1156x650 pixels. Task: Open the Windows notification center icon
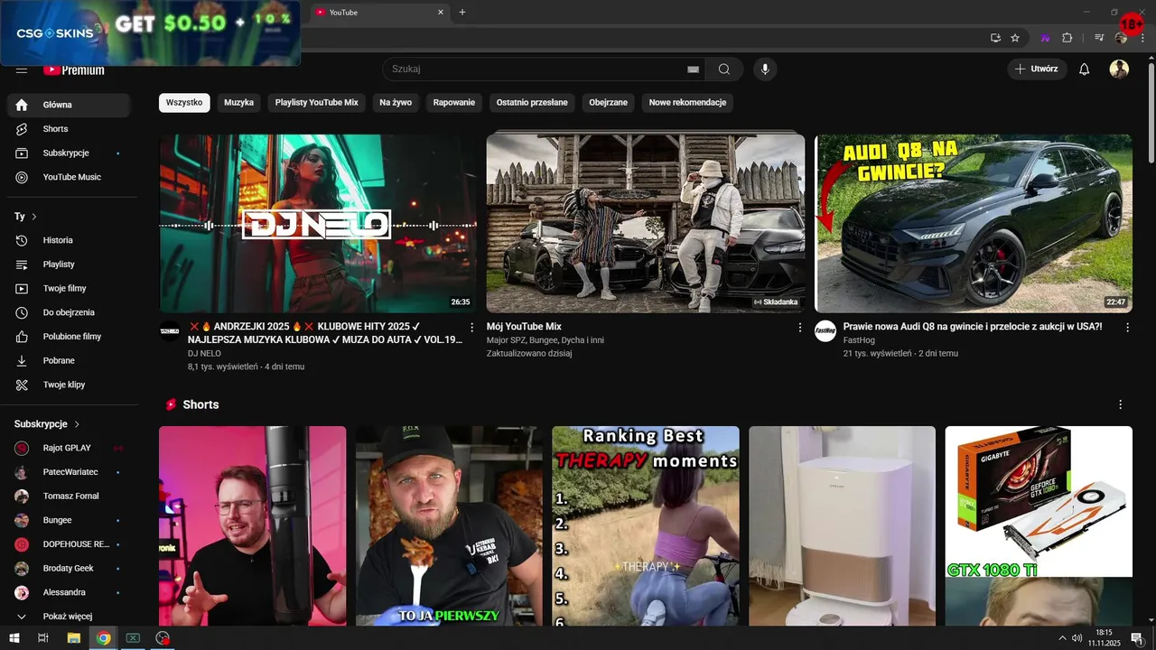pos(1136,638)
